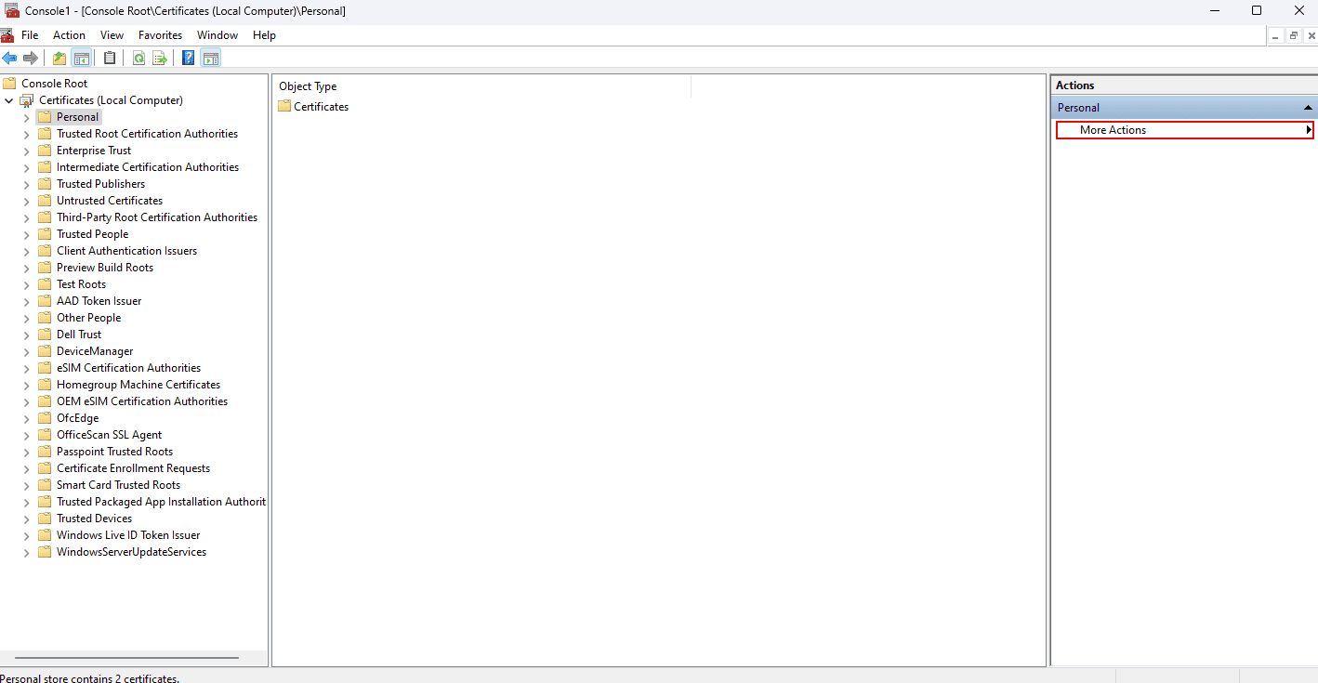The image size is (1318, 683).
Task: Expand Intermediate Certification Authorities chevron
Action: 26,168
